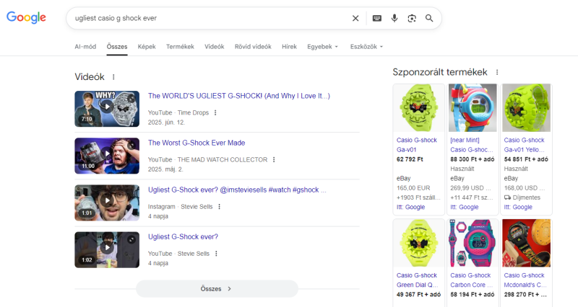The height and width of the screenshot is (307, 578).
Task: Open 'The WORLD'S UGLIEST G-SHOCK!' video link
Action: click(x=239, y=96)
